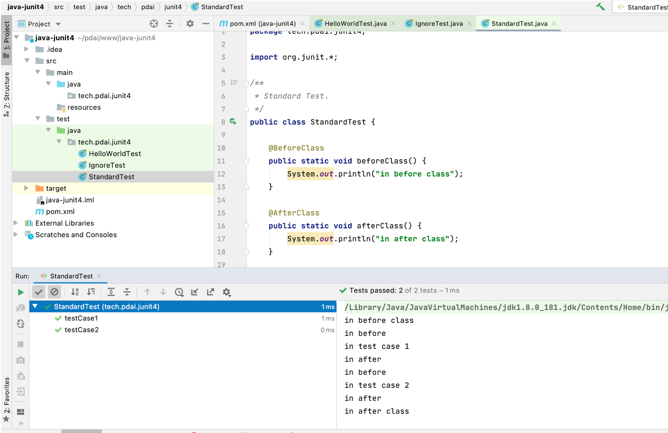Go to next failed test arrow
Image resolution: width=668 pixels, height=433 pixels.
163,292
